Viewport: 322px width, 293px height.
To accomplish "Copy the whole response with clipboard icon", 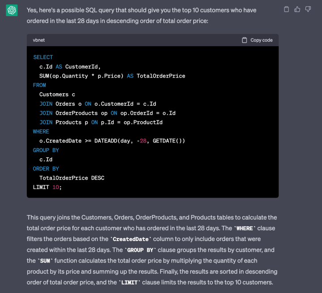I will point(286,9).
